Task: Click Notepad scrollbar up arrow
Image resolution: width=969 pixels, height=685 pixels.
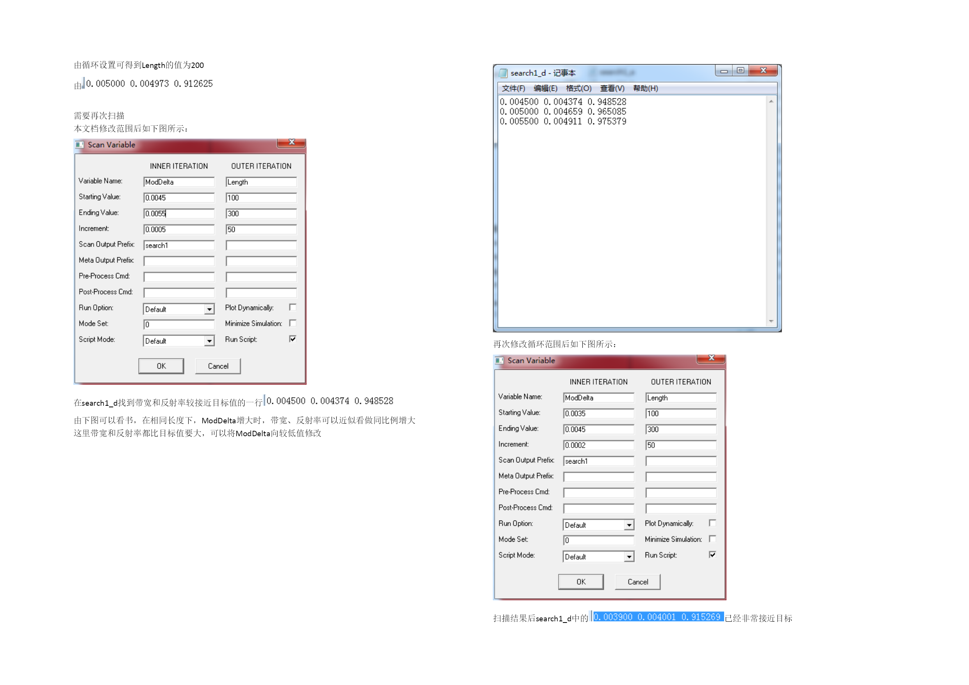Action: click(771, 101)
